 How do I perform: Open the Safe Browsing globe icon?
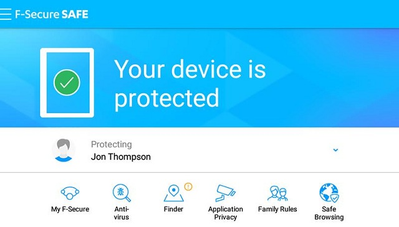click(329, 193)
